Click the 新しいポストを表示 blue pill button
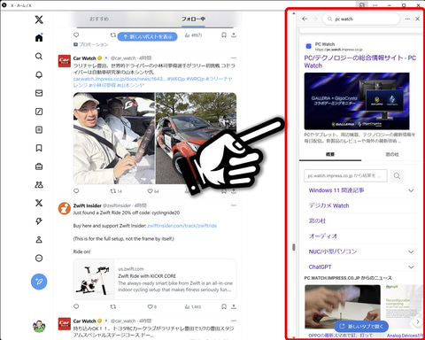 [147, 36]
